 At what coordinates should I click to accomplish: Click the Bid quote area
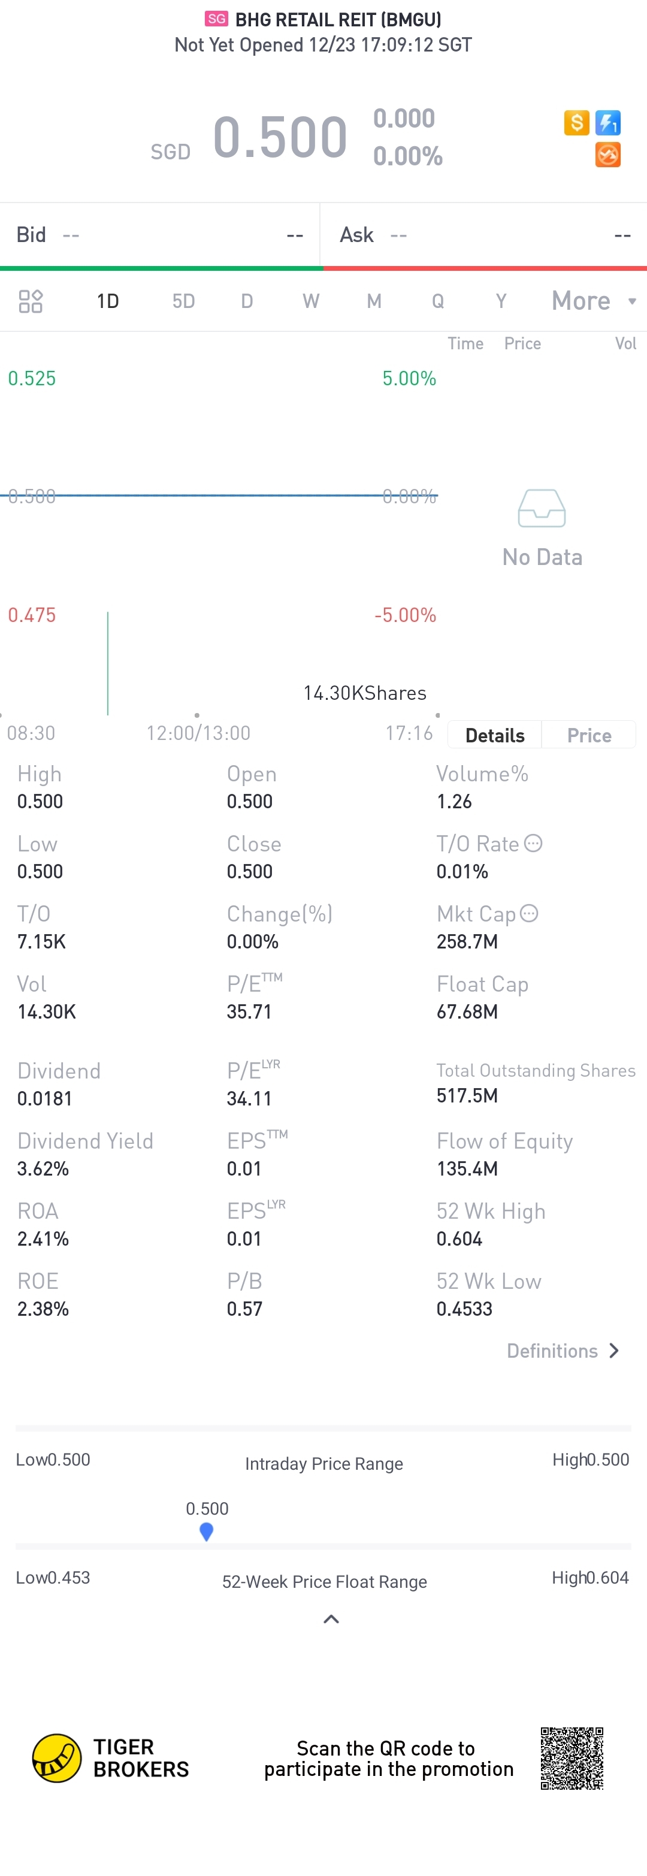click(159, 234)
